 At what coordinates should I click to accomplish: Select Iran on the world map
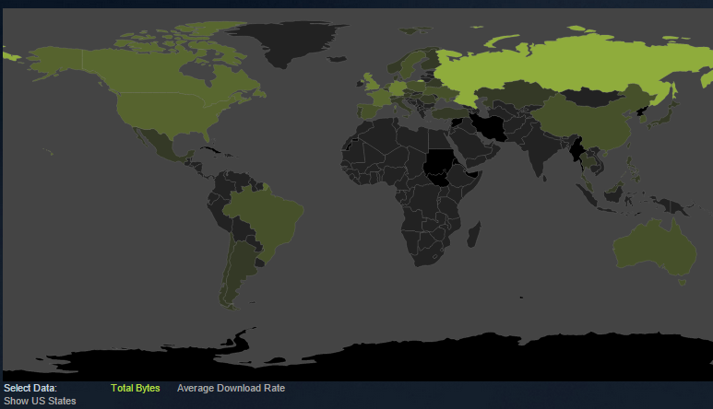coord(491,126)
